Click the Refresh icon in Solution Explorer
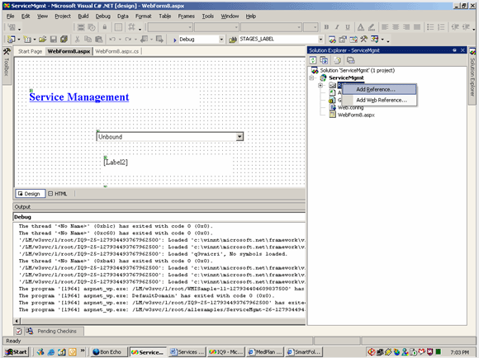The image size is (479, 358). [x=313, y=60]
